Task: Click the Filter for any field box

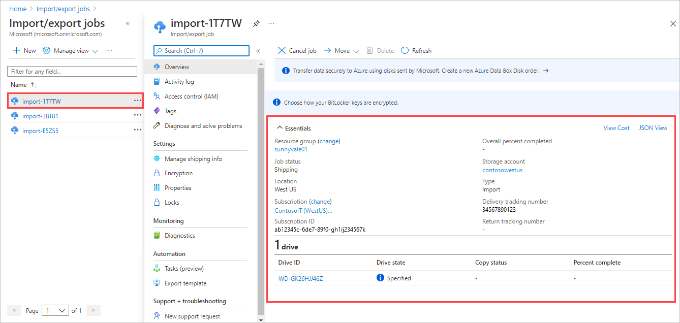Action: [x=72, y=72]
